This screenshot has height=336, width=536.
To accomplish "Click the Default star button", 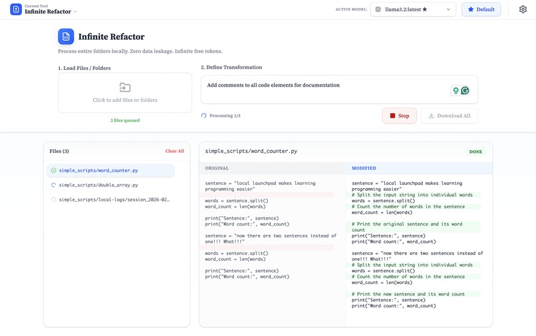I will 481,9.
